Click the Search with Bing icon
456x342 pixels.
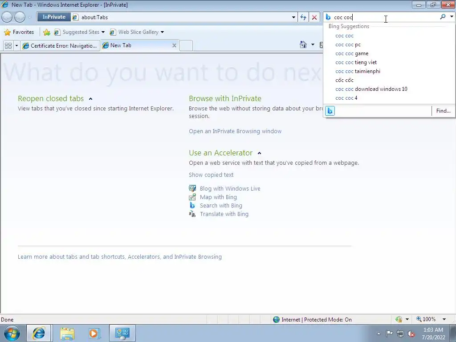pos(192,205)
